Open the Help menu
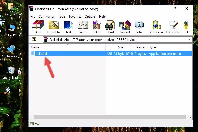Image resolution: width=198 pixels, height=132 pixels. 102,17
